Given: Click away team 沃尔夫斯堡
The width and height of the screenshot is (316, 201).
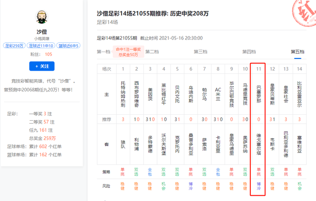Looking at the screenshot, I should pyautogui.click(x=164, y=144).
